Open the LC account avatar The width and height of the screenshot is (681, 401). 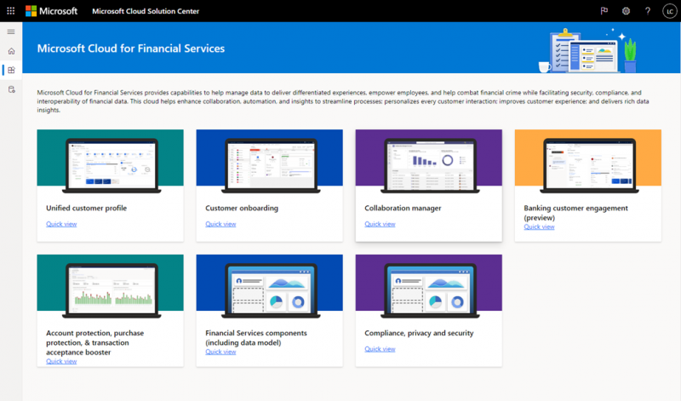(x=670, y=11)
